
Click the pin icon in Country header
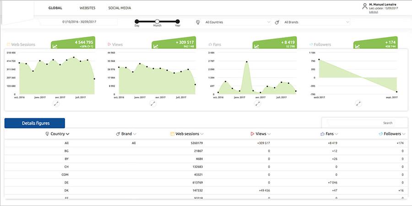tap(47, 134)
